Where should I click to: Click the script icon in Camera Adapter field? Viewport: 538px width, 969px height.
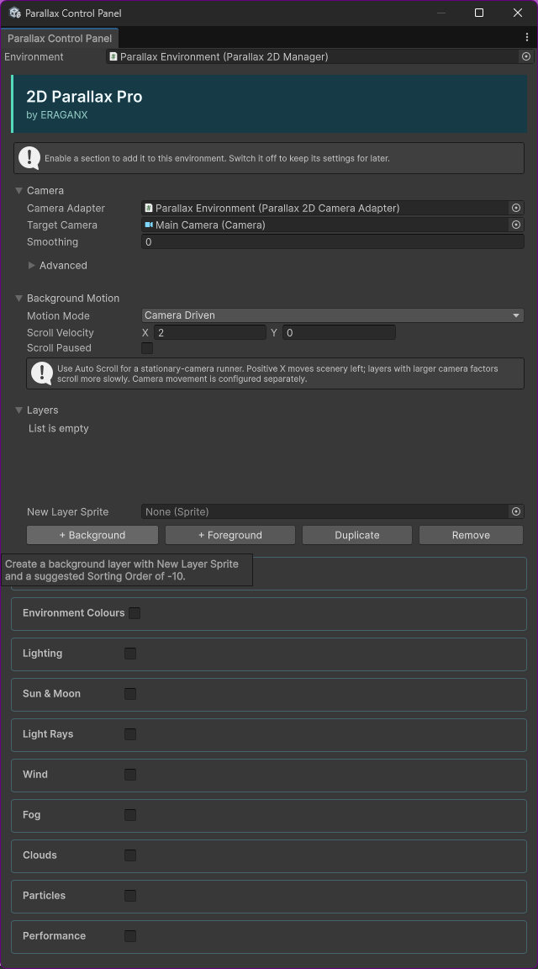(x=149, y=209)
